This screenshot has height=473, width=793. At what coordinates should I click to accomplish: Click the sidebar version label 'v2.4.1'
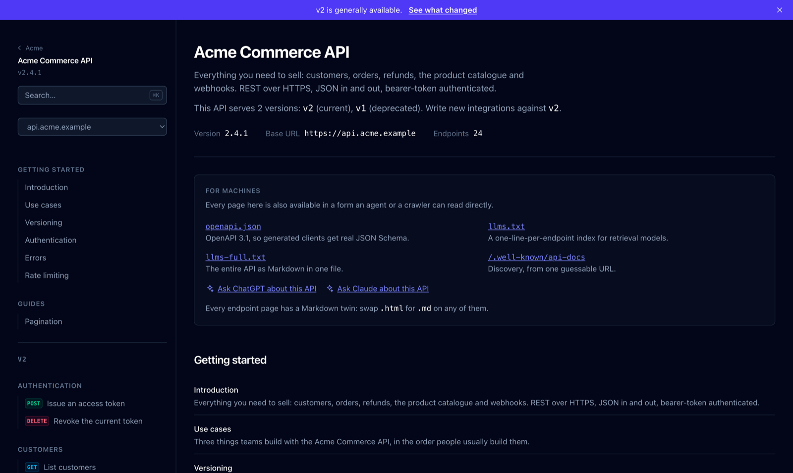tap(30, 72)
